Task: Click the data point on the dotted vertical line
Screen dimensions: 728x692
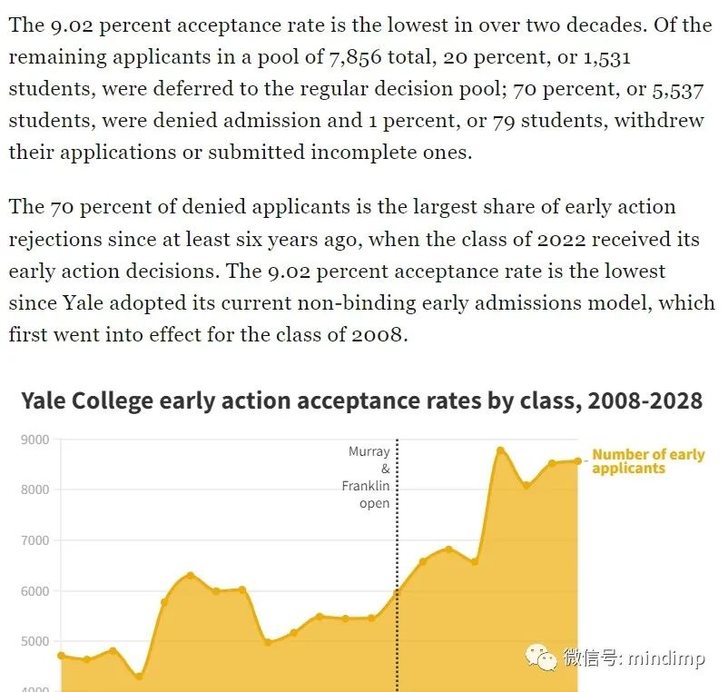Action: 397,592
